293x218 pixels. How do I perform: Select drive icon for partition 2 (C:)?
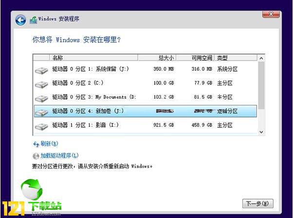pos(41,85)
